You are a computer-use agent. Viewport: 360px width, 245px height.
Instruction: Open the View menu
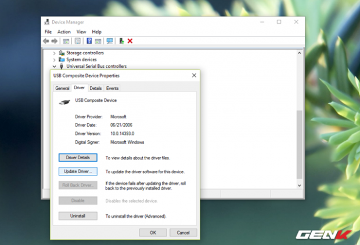click(81, 32)
